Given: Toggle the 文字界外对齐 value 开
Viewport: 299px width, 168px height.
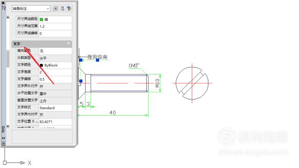Looking at the screenshot, I should click(55, 86).
